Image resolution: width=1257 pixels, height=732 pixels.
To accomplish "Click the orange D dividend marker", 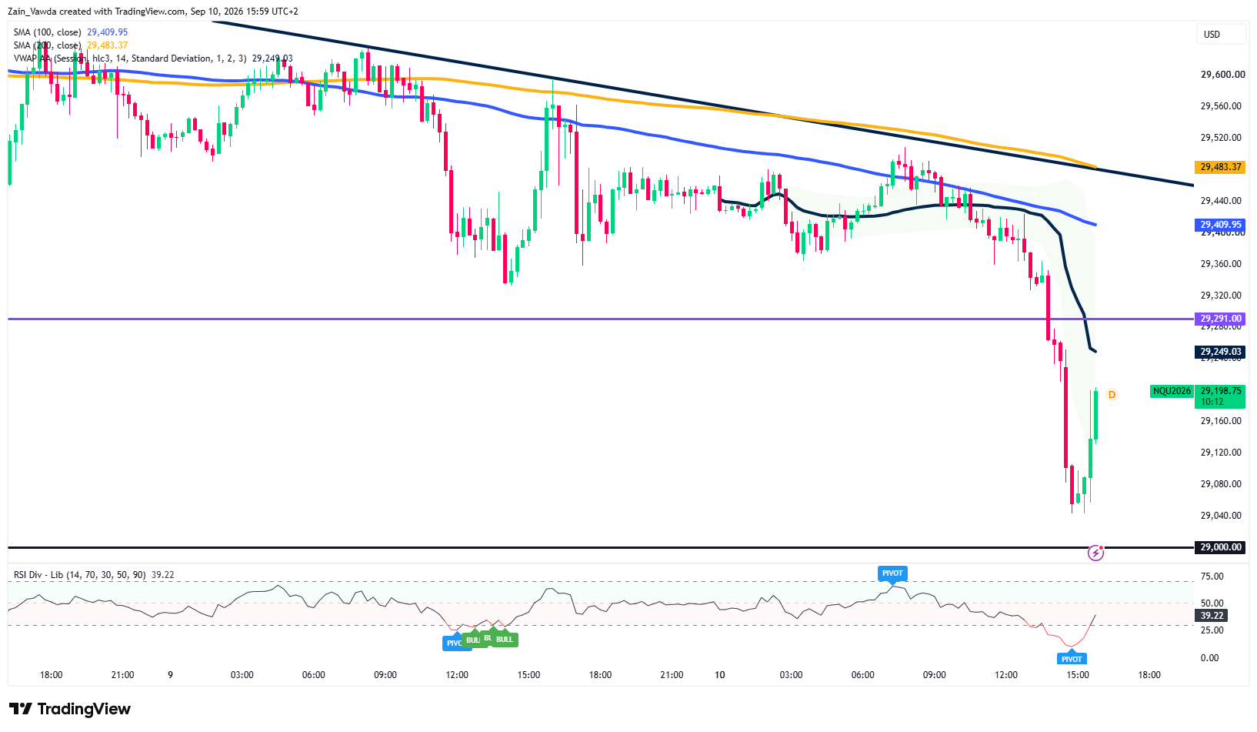I will tap(1112, 395).
